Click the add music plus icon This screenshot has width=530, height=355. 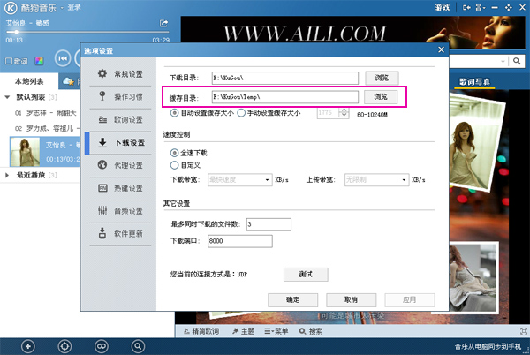click(x=28, y=346)
